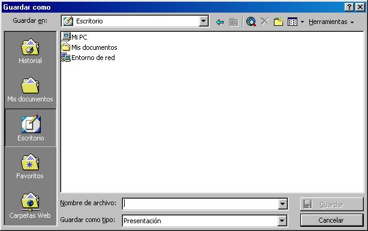Create a new folder with toolbar icon
The height and width of the screenshot is (231, 368).
pyautogui.click(x=278, y=22)
